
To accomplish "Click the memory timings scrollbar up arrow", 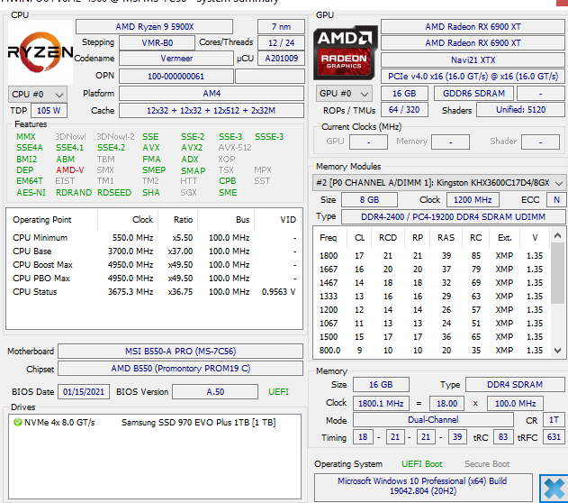I will tap(557, 236).
